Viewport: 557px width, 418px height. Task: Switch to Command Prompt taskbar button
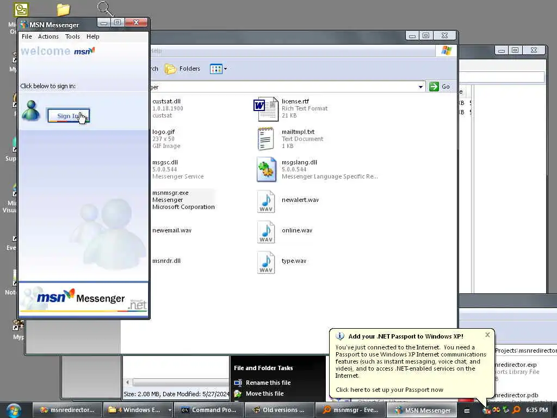pyautogui.click(x=208, y=410)
